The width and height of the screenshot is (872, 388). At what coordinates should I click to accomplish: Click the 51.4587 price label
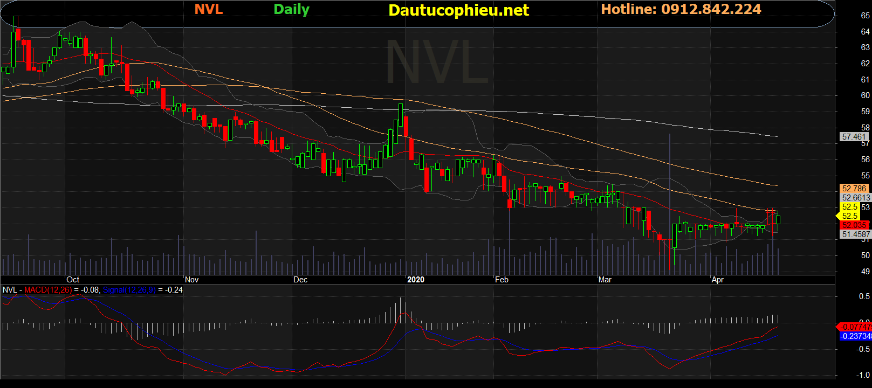856,234
